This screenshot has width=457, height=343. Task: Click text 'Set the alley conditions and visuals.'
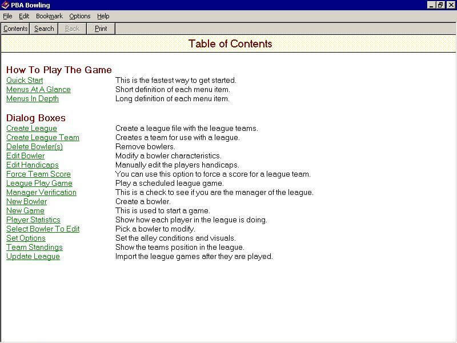pos(175,238)
